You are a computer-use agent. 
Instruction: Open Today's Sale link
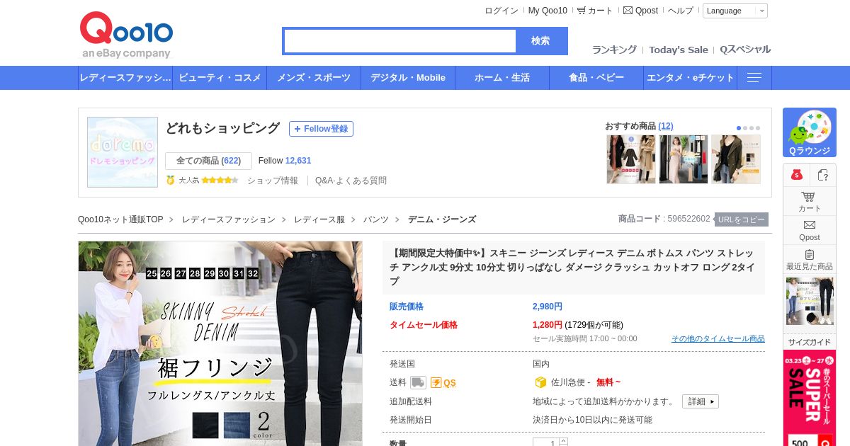pyautogui.click(x=679, y=50)
